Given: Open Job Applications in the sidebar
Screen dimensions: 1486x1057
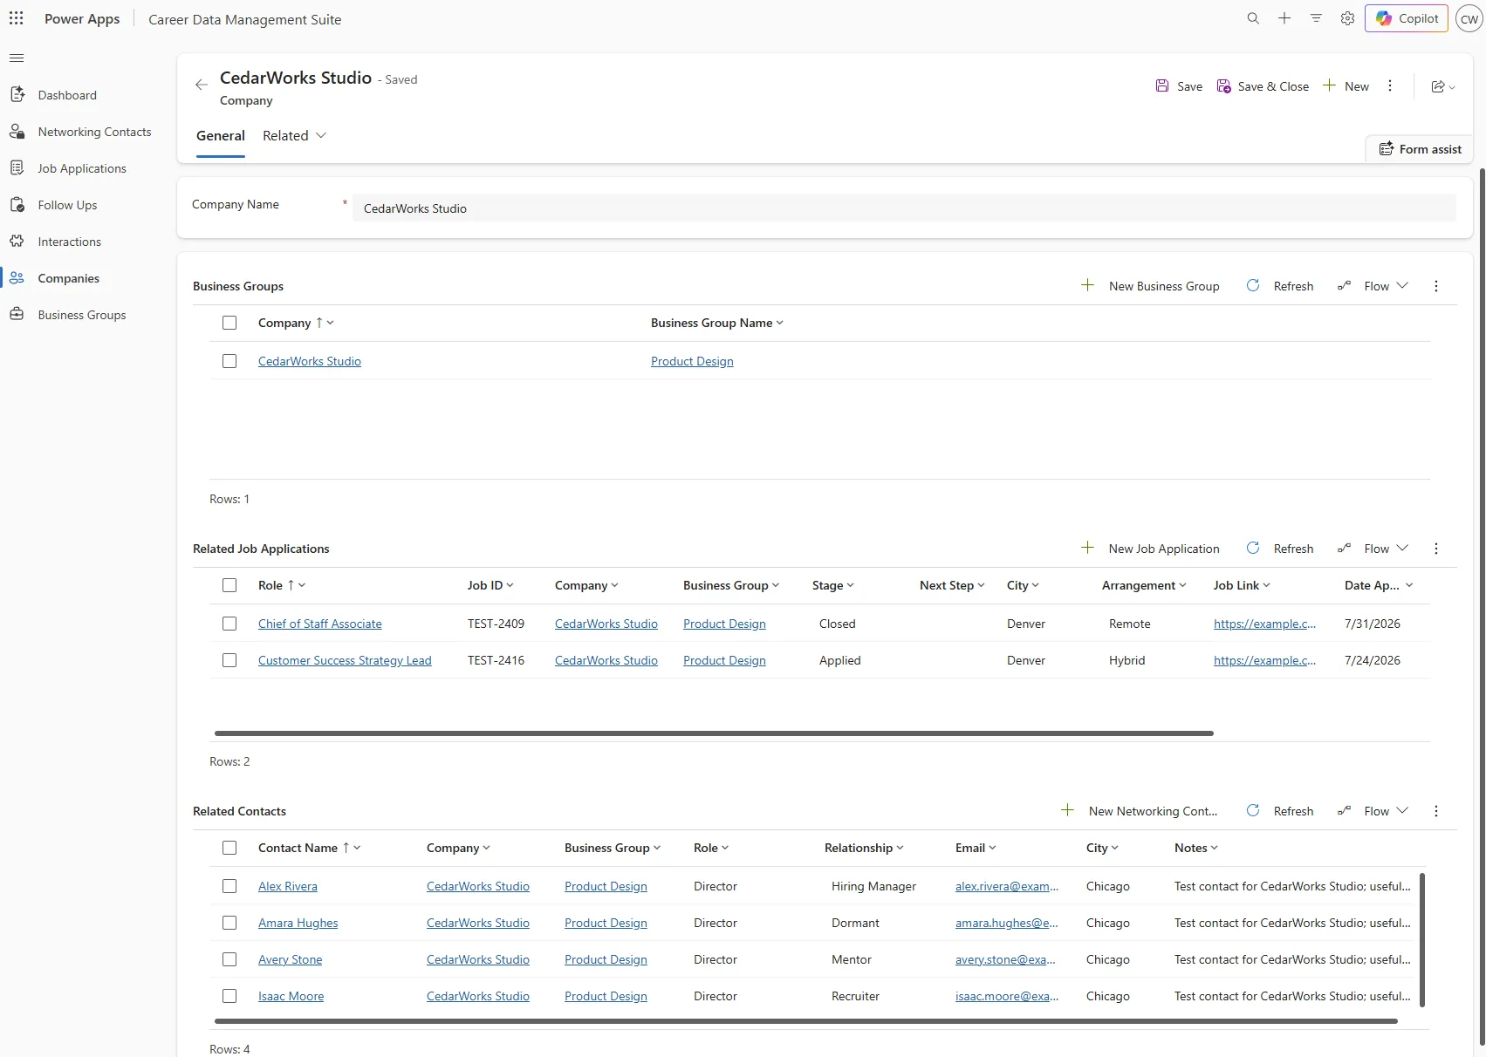Looking at the screenshot, I should [82, 168].
